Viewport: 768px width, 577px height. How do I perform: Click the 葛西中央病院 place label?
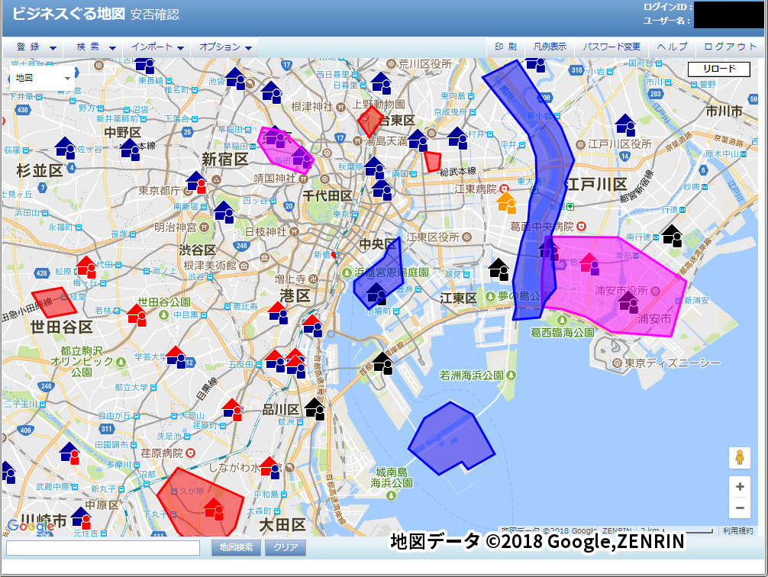click(542, 226)
